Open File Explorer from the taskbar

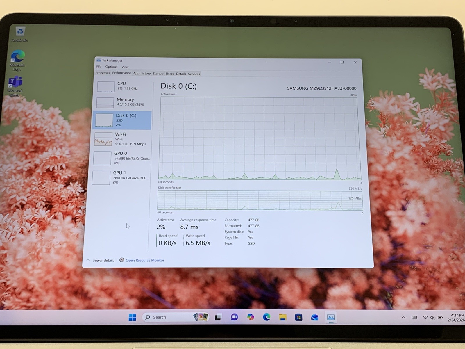tap(282, 317)
